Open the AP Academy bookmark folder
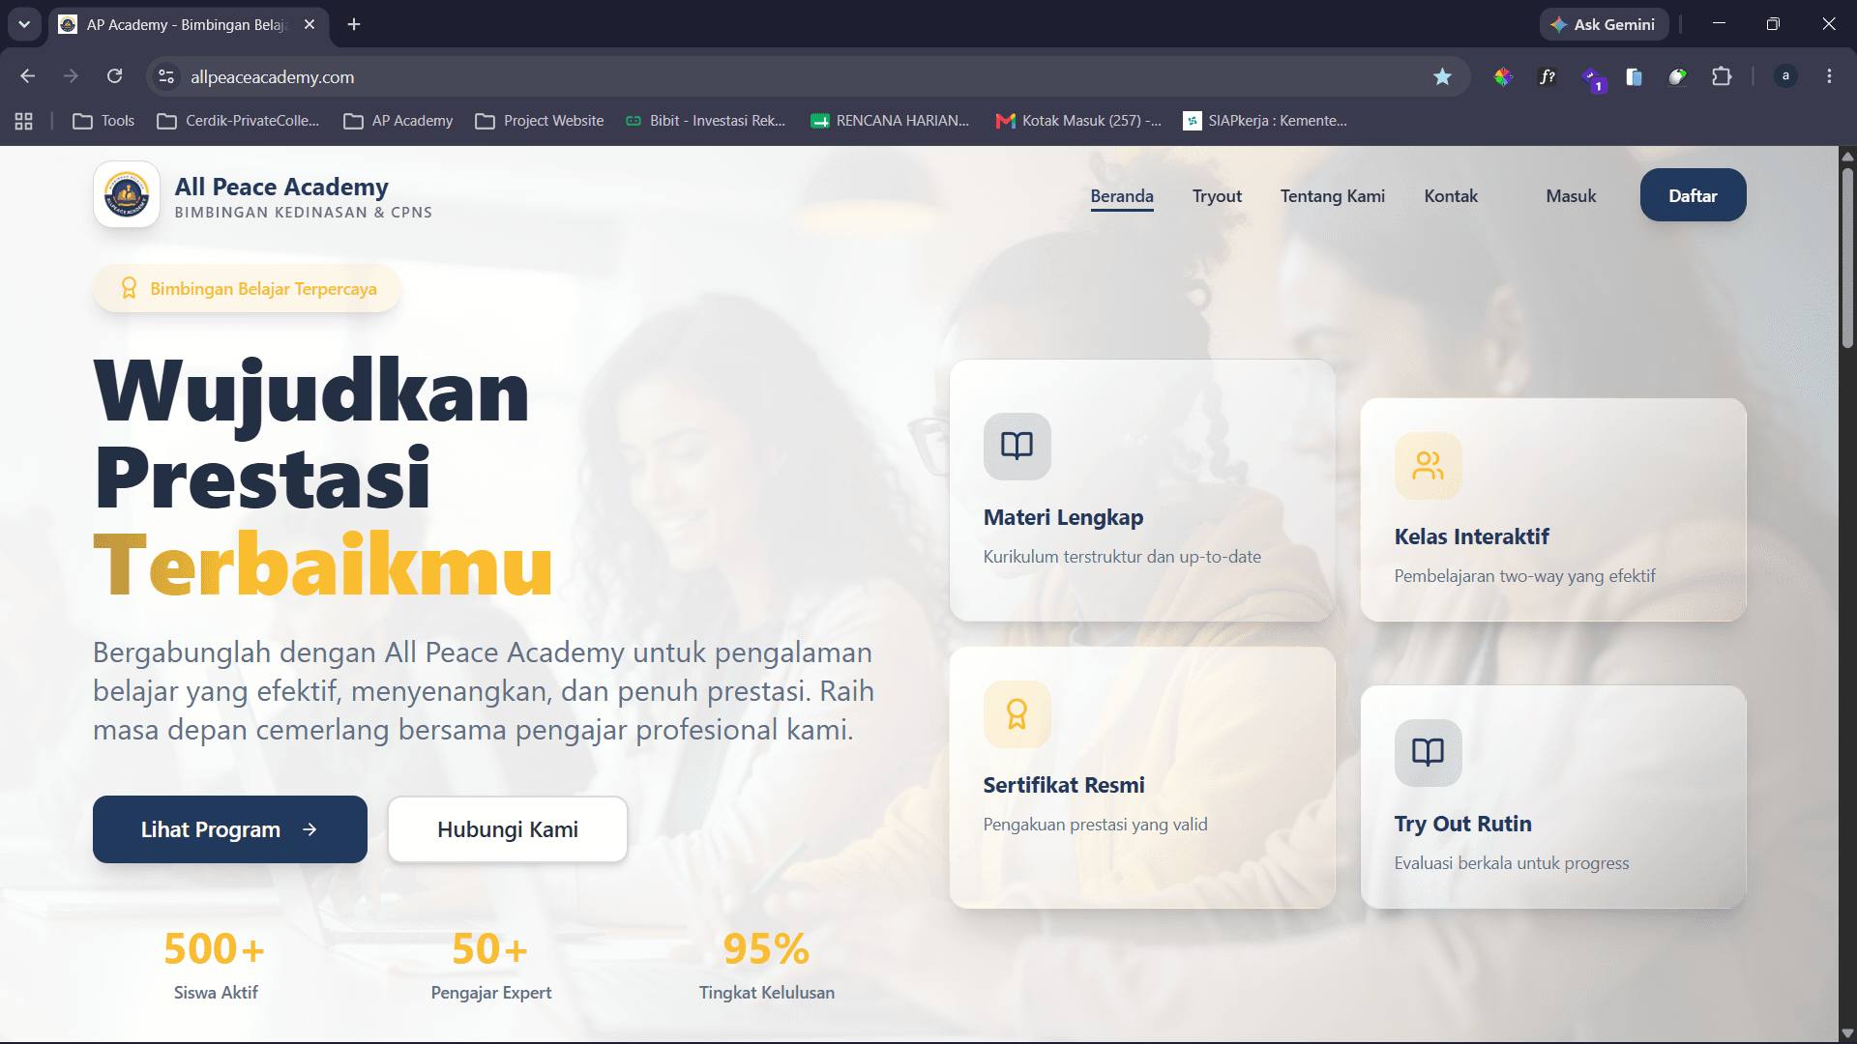1857x1044 pixels. (398, 121)
